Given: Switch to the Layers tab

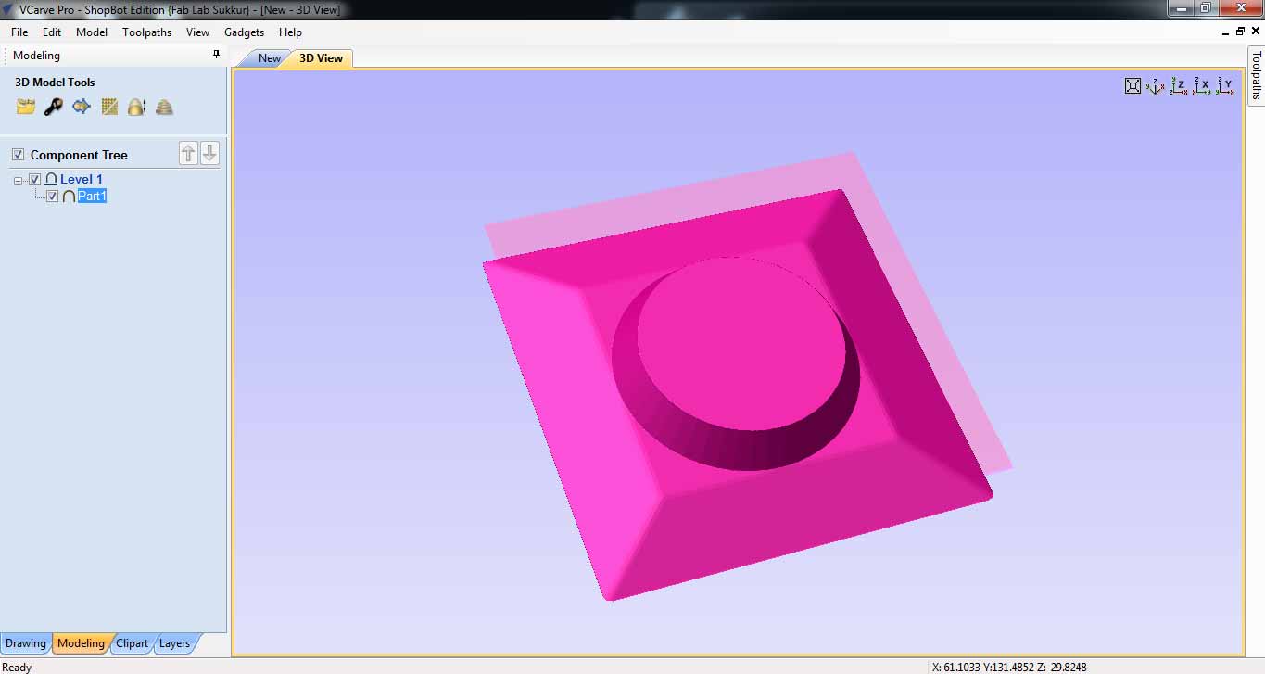Looking at the screenshot, I should click(174, 643).
